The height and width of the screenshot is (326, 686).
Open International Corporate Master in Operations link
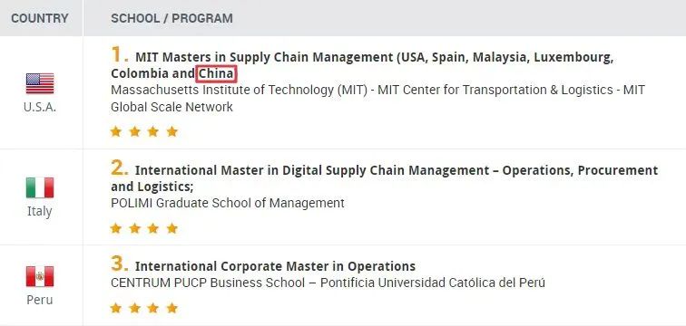pos(275,265)
